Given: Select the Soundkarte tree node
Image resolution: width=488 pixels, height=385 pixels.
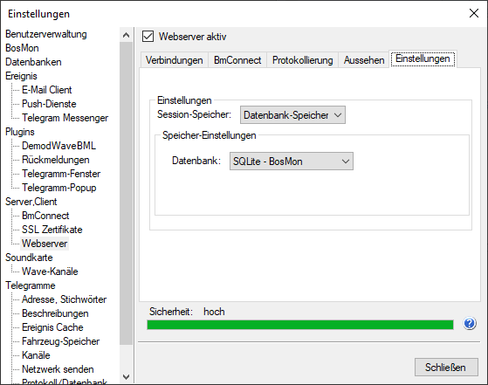Looking at the screenshot, I should (x=29, y=258).
